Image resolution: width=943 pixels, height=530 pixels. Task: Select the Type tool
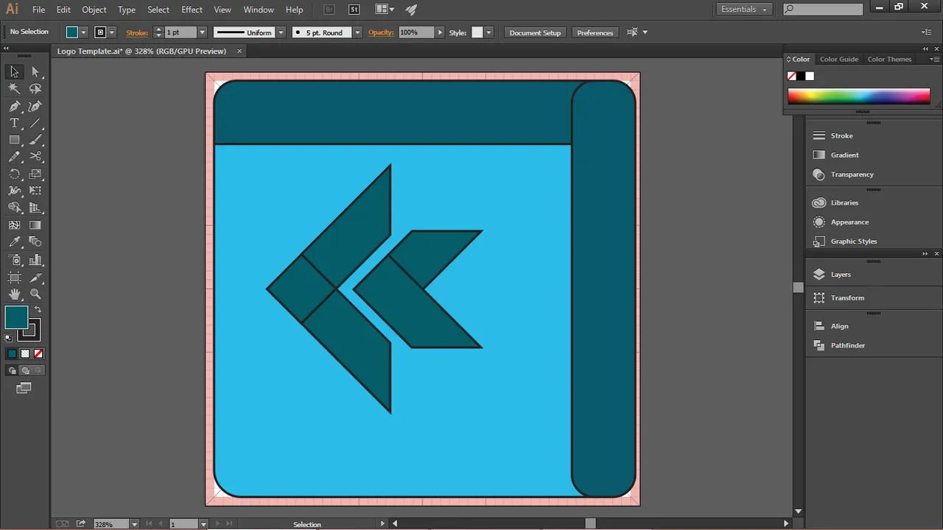pyautogui.click(x=14, y=123)
